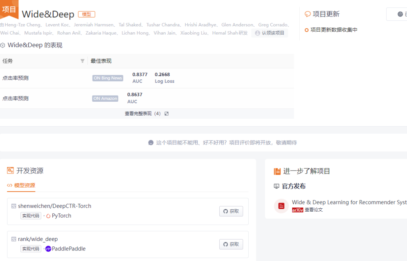Click the 模型 tag next to Wide&Deep
The width and height of the screenshot is (407, 261).
[87, 14]
